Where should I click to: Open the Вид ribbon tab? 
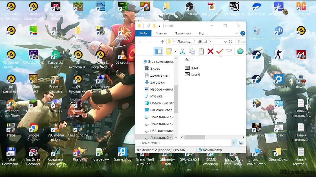click(x=202, y=33)
